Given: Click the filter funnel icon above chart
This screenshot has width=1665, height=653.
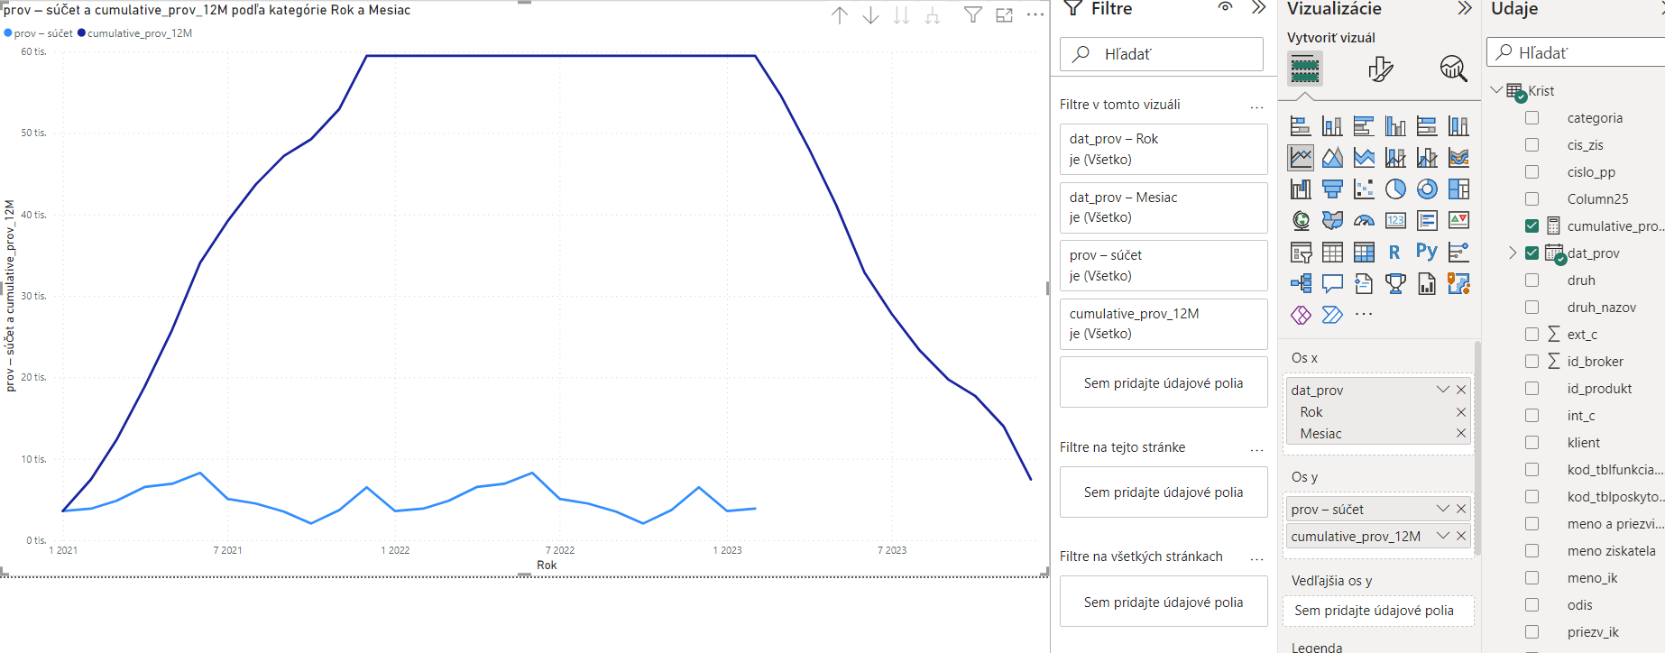Looking at the screenshot, I should [973, 15].
